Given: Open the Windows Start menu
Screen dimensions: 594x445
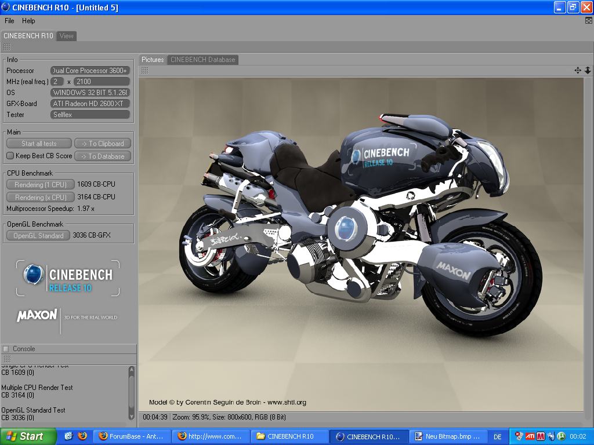Looking at the screenshot, I should 28,436.
